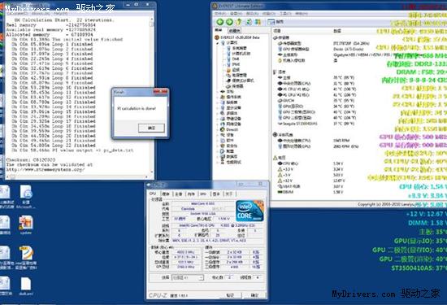Select the DIMM voltage row in EVEREST
The width and height of the screenshot is (447, 305).
[310, 192]
